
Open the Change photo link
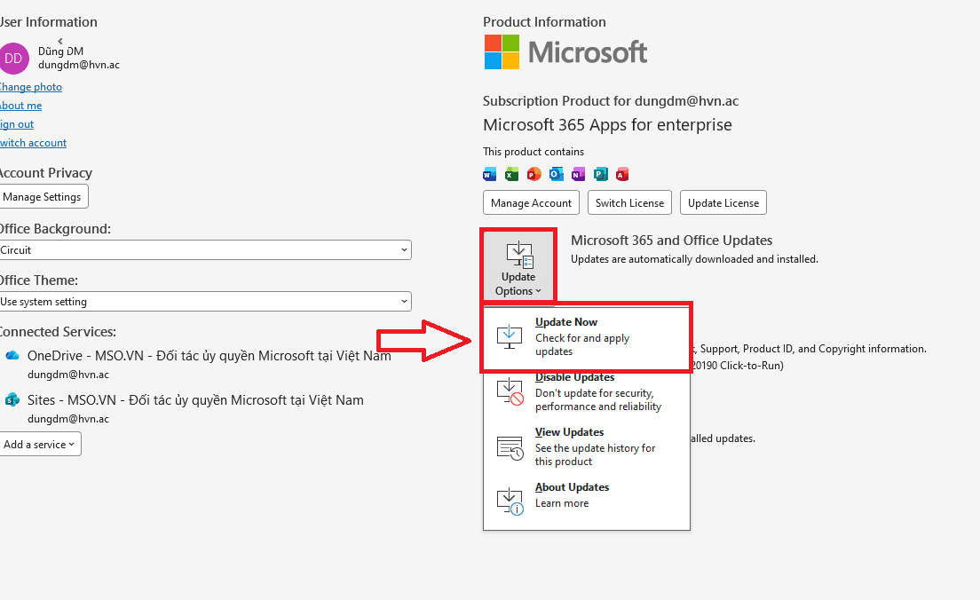coord(30,87)
